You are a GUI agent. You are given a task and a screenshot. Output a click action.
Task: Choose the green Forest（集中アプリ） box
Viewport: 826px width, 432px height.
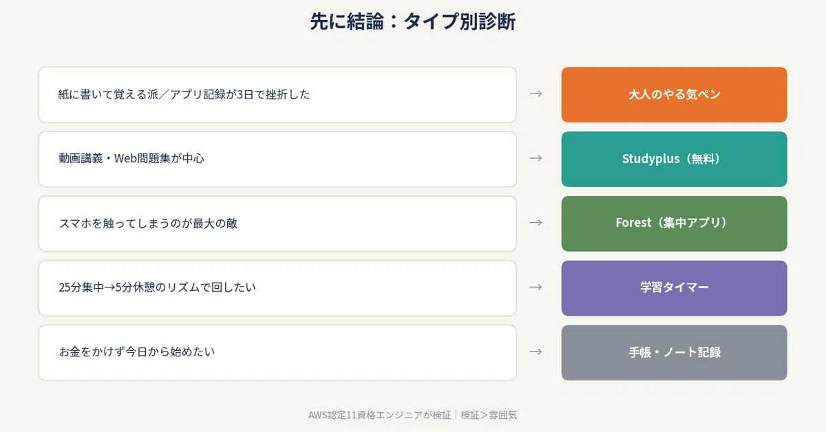coord(674,224)
